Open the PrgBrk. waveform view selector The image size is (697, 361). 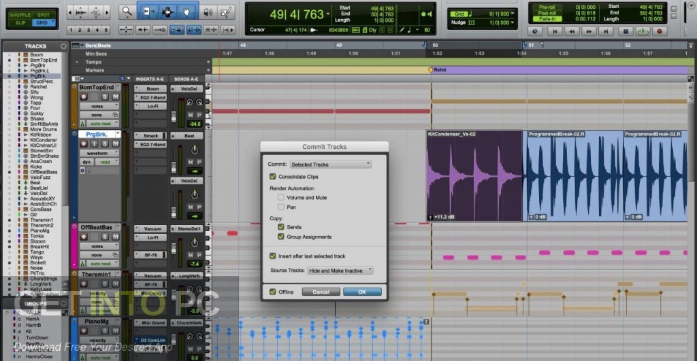[99, 153]
